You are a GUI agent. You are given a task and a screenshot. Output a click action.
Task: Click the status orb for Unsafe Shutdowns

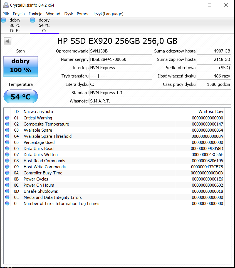coord(7,191)
